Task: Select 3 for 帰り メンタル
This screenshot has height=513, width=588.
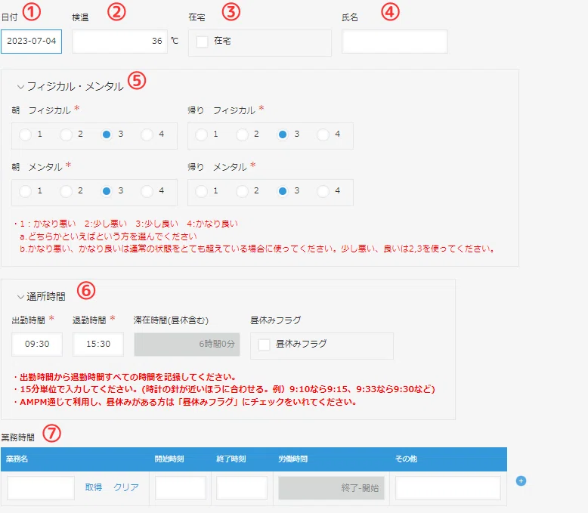Action: click(283, 191)
